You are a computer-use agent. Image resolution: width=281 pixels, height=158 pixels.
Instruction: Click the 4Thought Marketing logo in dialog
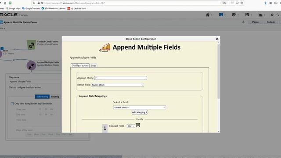coord(104,48)
